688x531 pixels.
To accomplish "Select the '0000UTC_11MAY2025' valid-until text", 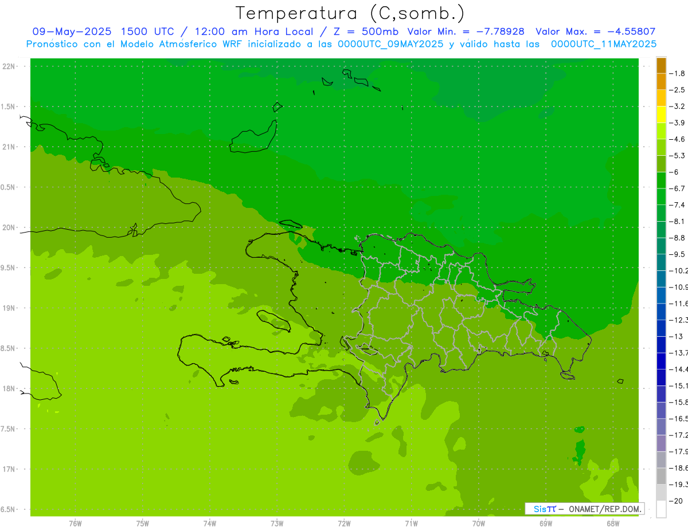I will [604, 44].
